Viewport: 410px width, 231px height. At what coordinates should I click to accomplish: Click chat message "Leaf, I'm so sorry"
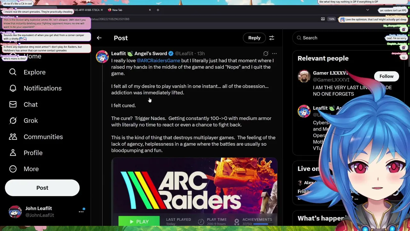coord(397,38)
